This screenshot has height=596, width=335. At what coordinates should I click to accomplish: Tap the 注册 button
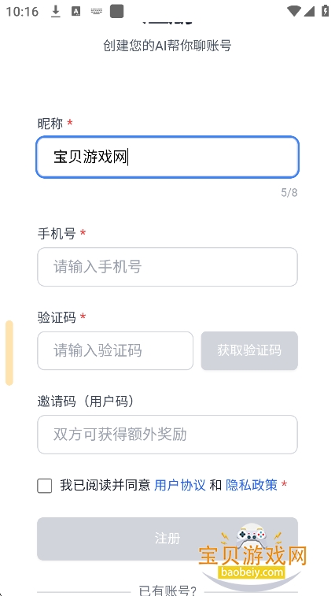tap(167, 539)
